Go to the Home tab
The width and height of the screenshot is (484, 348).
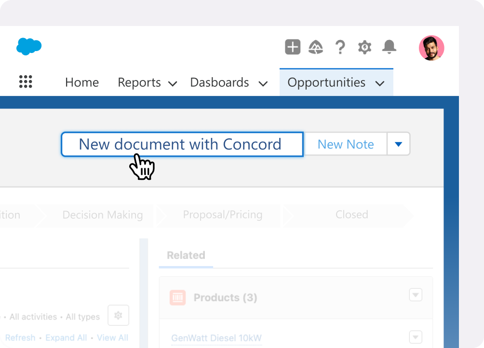82,82
